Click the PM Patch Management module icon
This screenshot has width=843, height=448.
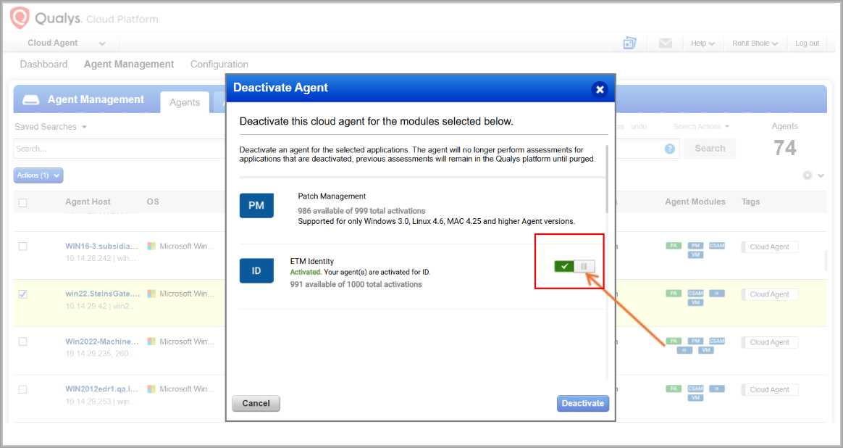tap(256, 206)
